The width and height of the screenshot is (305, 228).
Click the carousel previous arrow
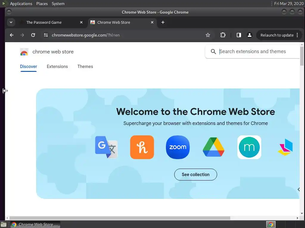point(299,189)
